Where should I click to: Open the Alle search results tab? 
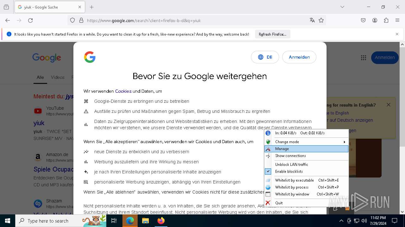click(x=40, y=77)
